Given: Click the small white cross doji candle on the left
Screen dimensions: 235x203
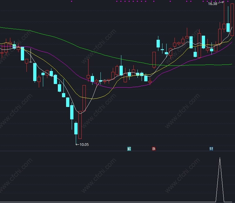Looking at the screenshot, I should (31, 62).
